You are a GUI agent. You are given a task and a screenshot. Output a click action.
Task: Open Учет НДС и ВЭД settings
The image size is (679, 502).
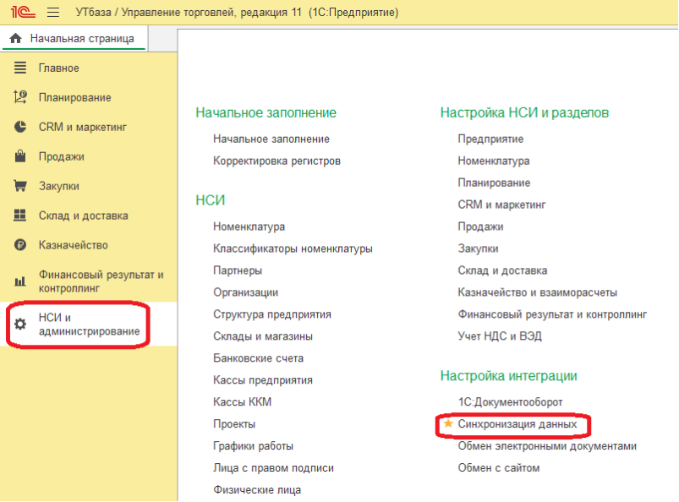500,336
